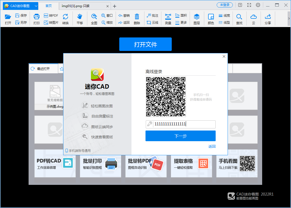Click the 返回 redo toolbar icon

coord(124,22)
